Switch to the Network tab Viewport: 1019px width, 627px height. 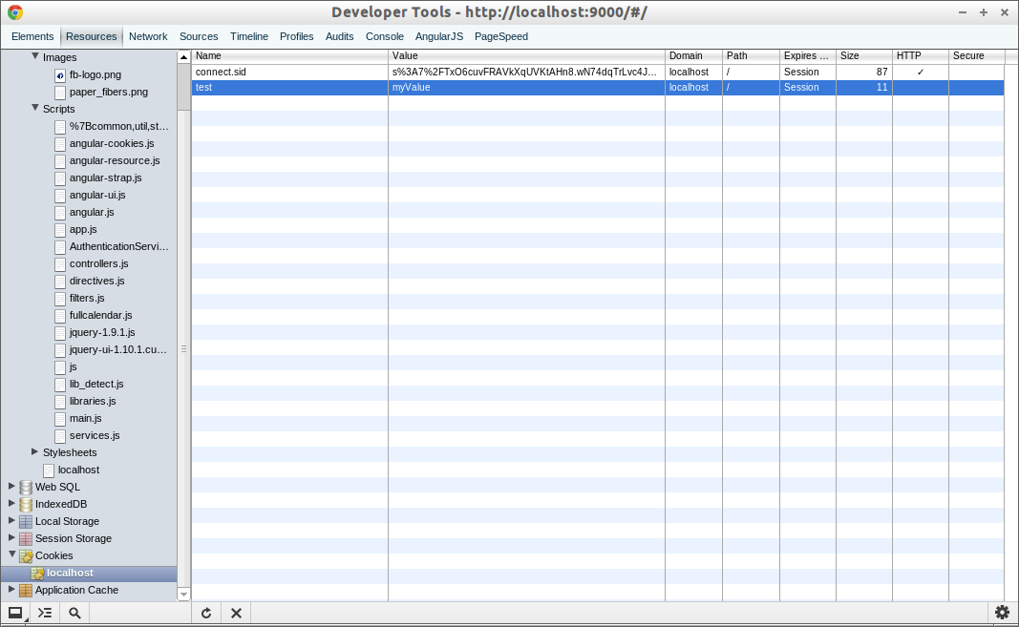[x=148, y=36]
